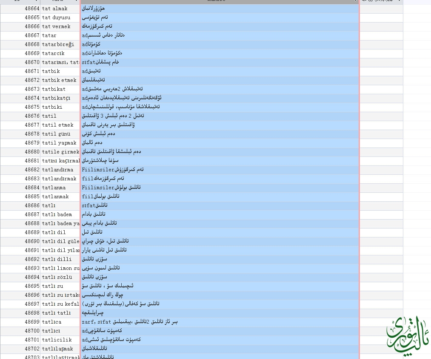Click the 'tatar' word cell
This screenshot has width=431, height=359.
click(x=60, y=35)
